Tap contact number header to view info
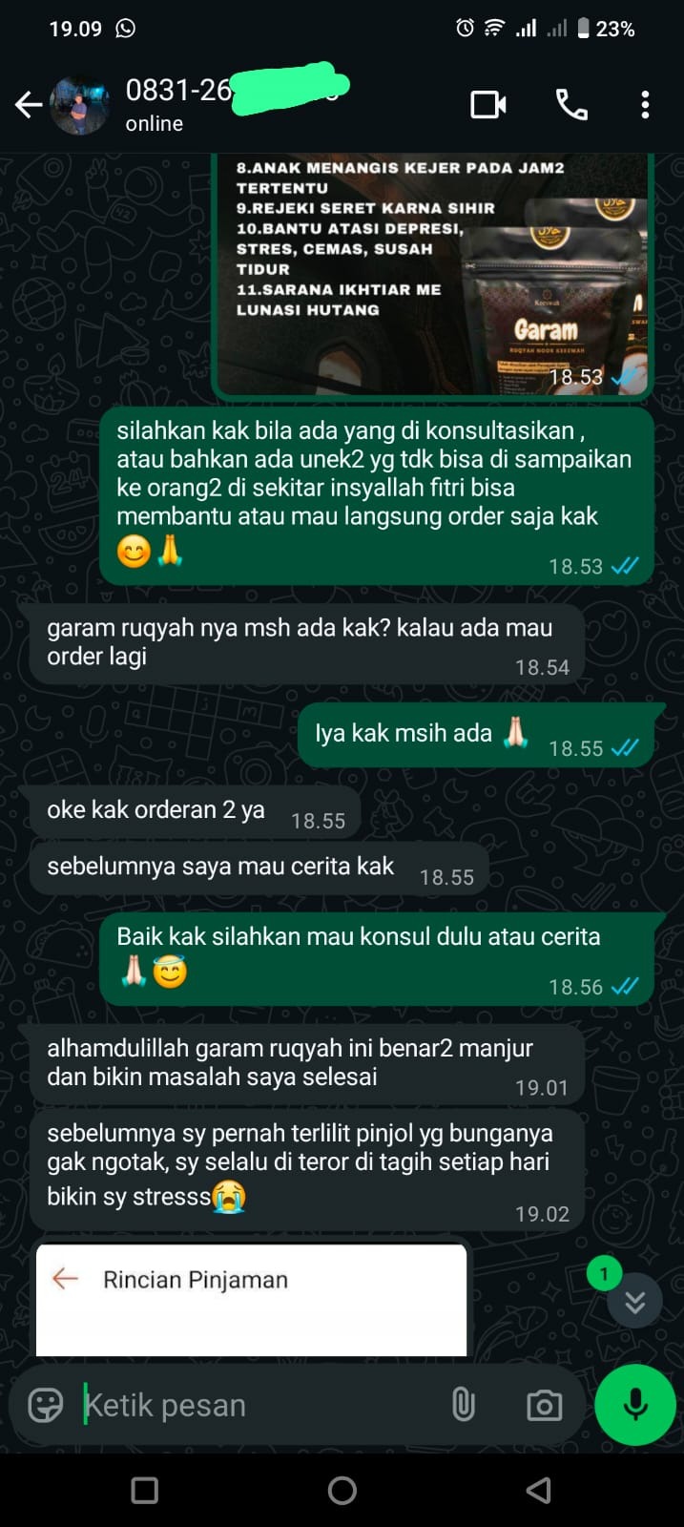684x1527 pixels. [234, 105]
